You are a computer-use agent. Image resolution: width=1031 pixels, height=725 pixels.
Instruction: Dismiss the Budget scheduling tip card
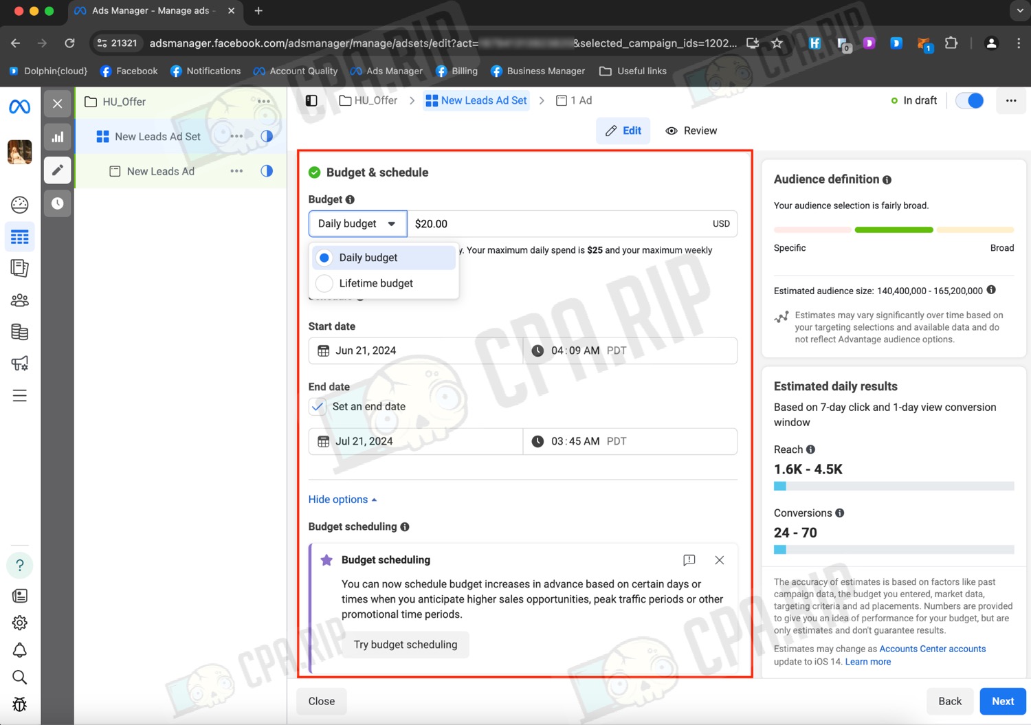[x=719, y=560]
